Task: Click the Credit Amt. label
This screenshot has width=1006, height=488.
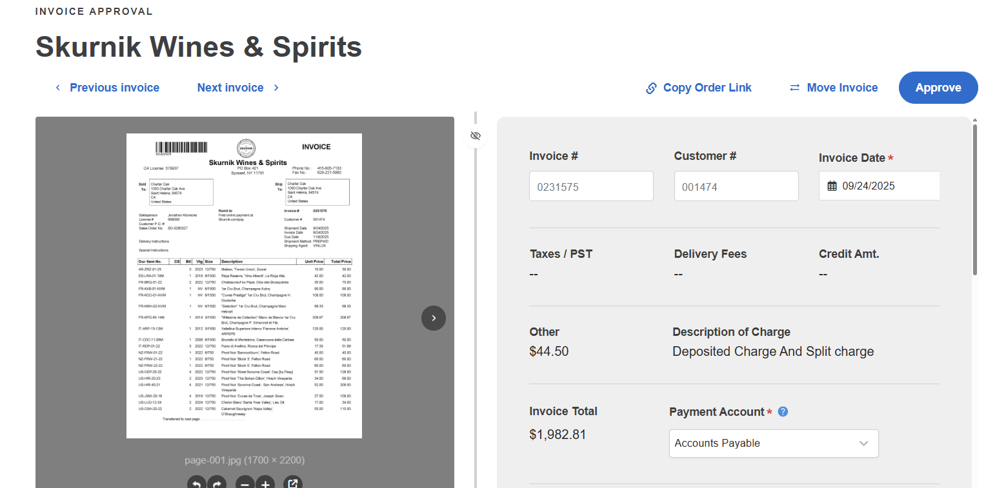Action: 849,254
